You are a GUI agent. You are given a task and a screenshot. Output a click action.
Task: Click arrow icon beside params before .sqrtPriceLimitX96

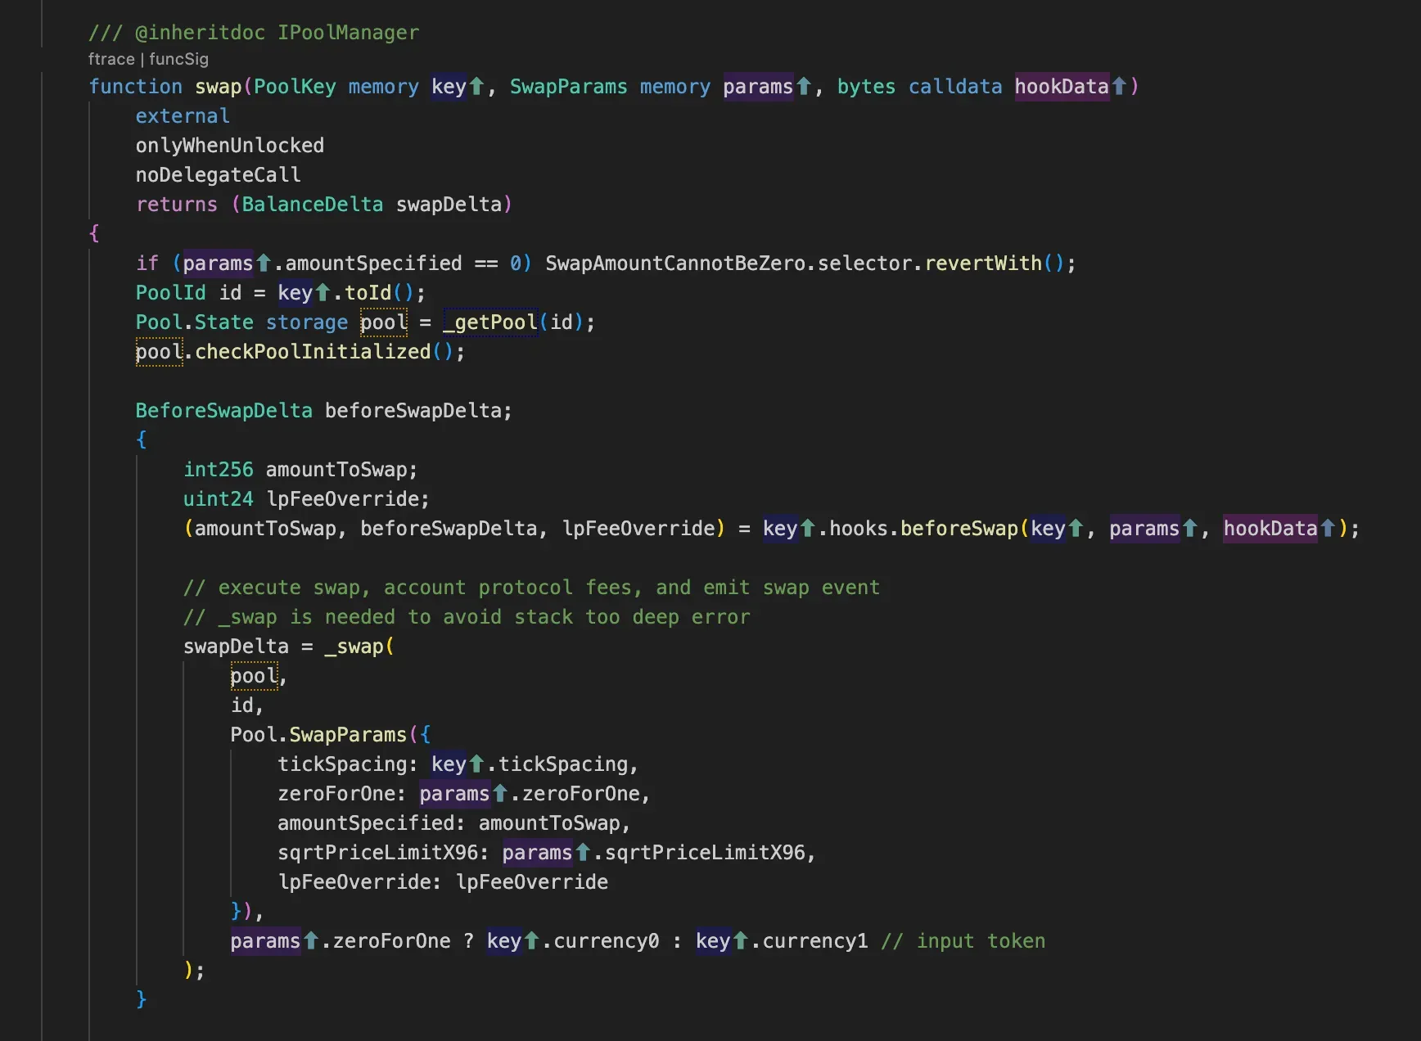click(x=583, y=853)
